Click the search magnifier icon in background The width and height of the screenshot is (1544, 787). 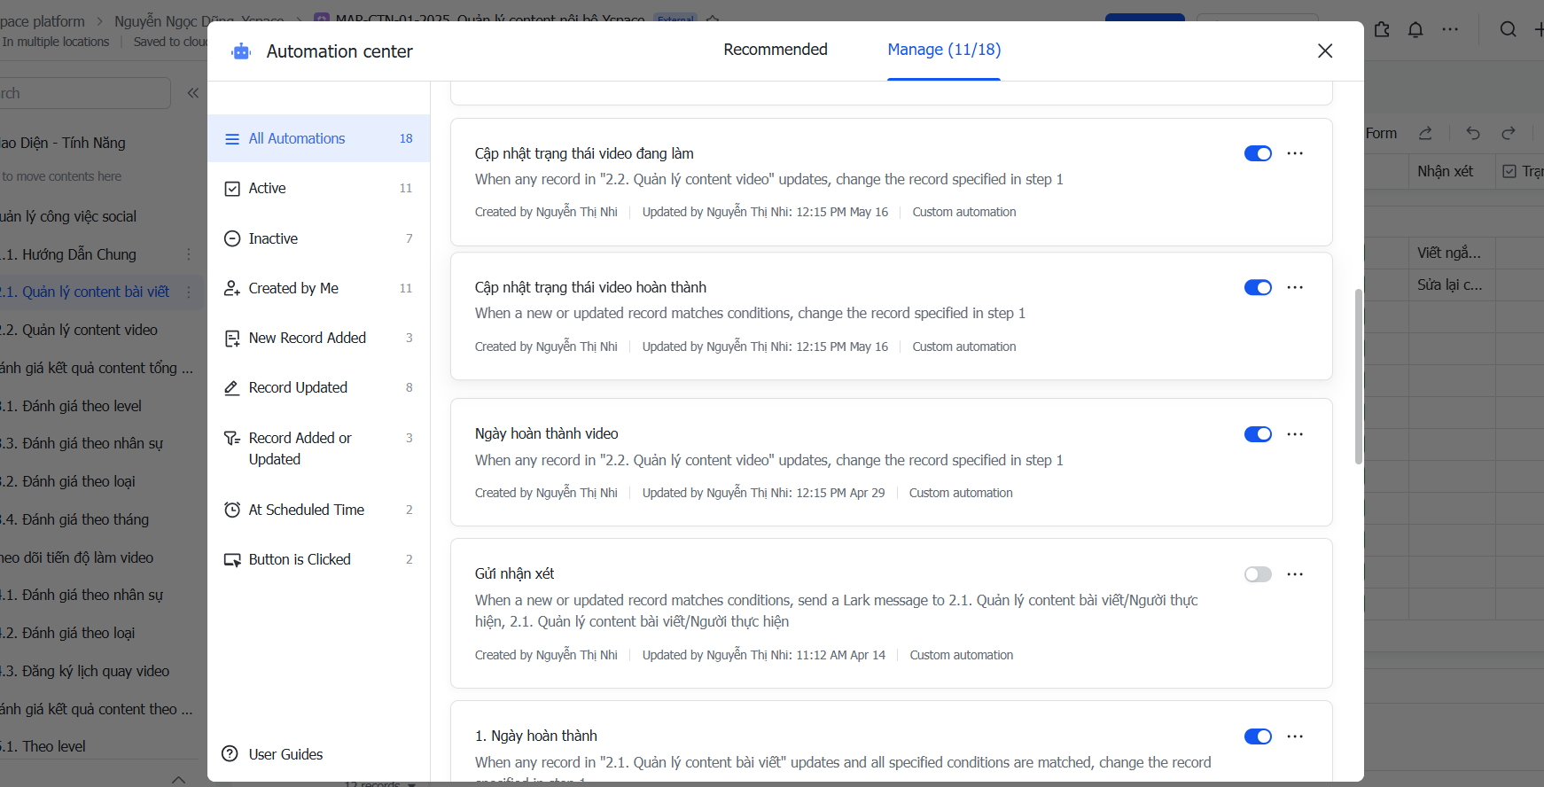pos(1508,29)
